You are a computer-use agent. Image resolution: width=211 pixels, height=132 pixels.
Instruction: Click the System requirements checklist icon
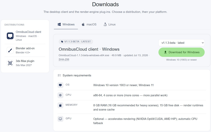point(59,75)
